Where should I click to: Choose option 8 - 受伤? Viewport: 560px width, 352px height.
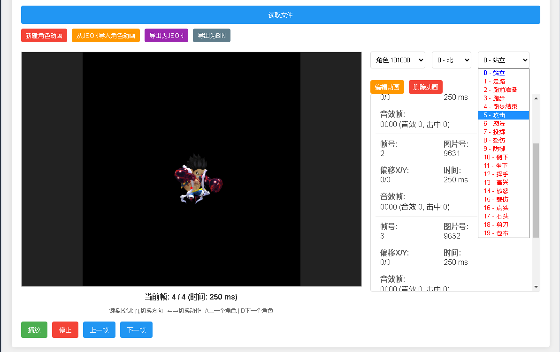[504, 141]
